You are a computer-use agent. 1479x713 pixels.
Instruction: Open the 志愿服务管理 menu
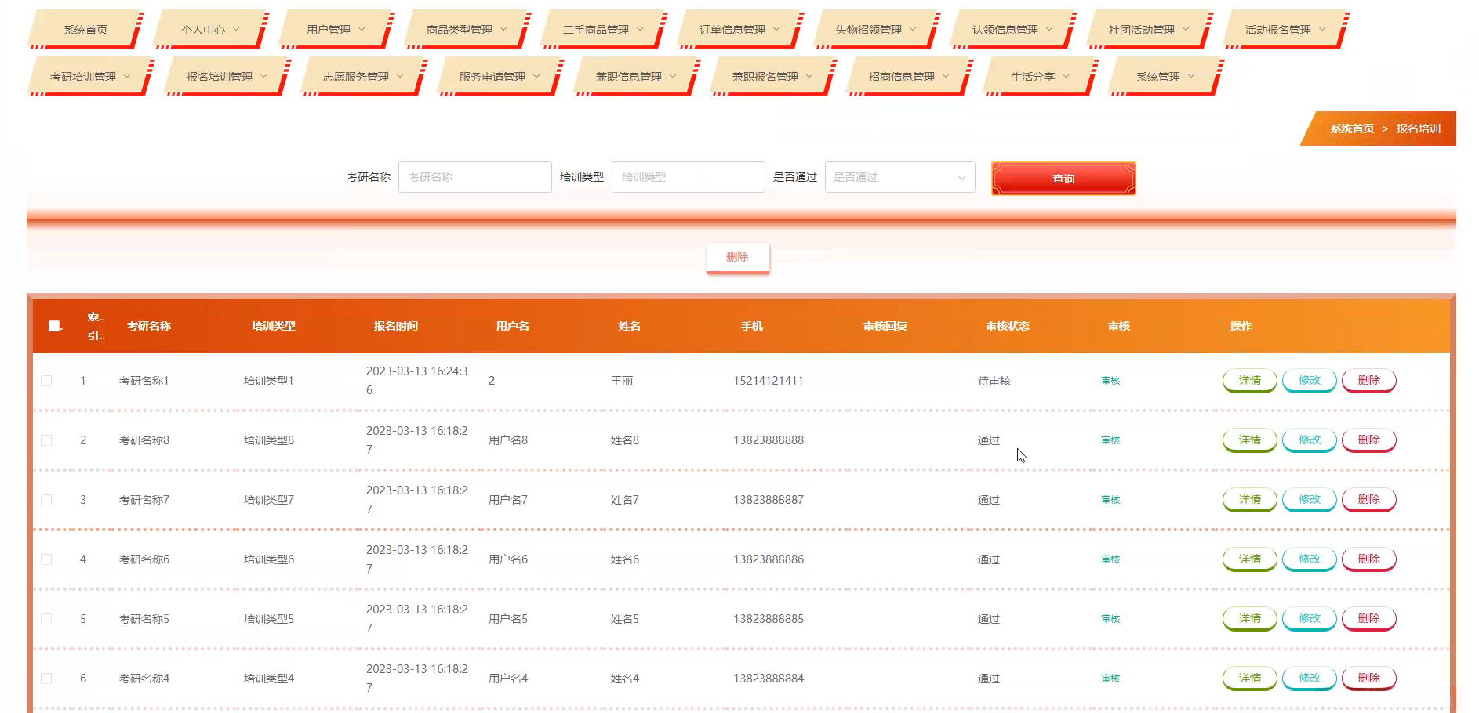[x=363, y=77]
